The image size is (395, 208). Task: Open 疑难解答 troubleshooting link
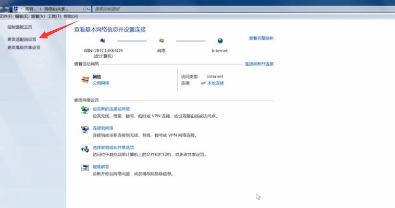coord(101,167)
